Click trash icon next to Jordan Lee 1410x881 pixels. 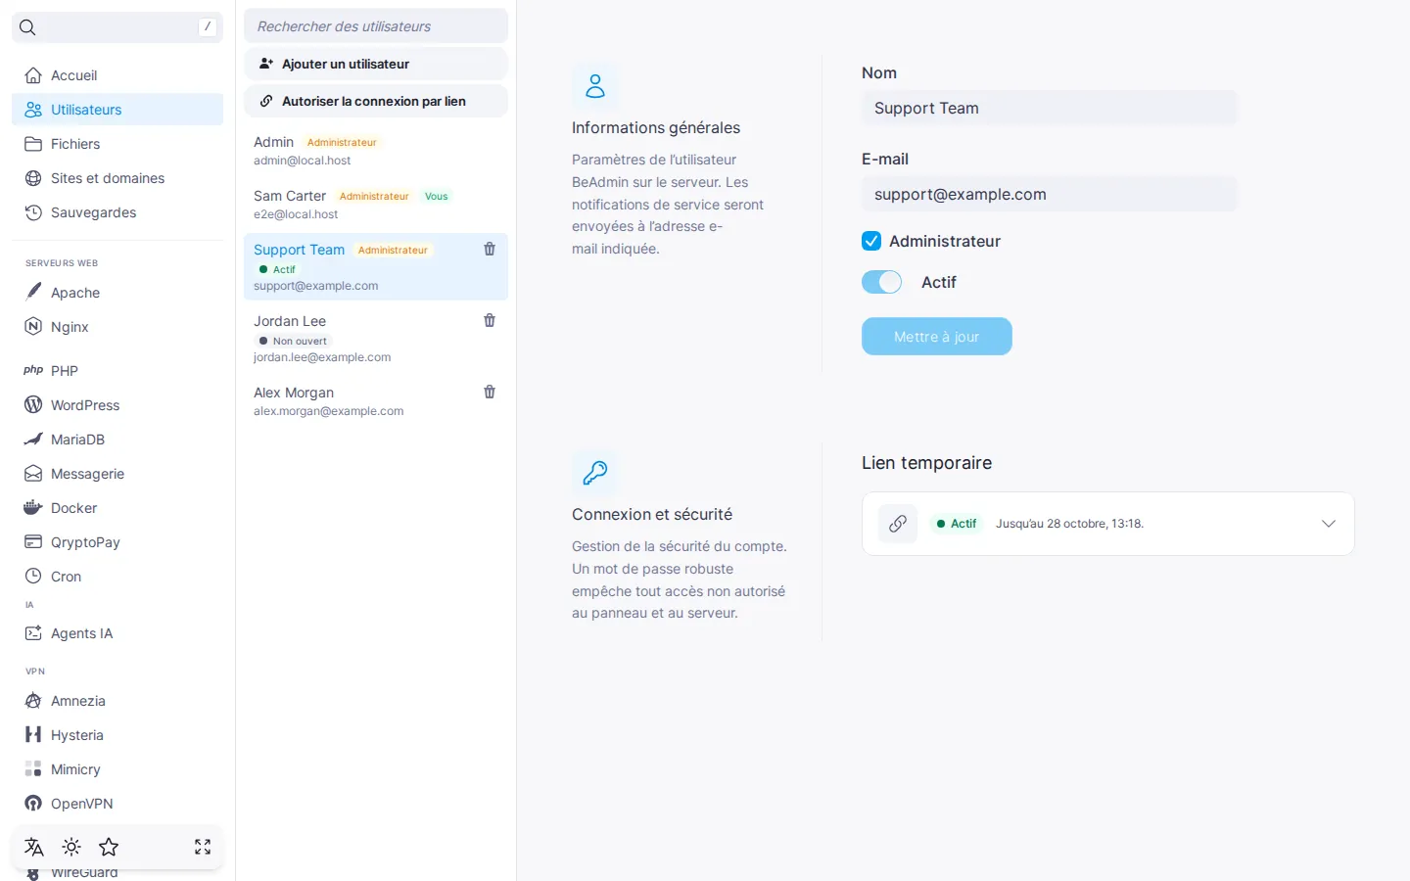coord(490,321)
